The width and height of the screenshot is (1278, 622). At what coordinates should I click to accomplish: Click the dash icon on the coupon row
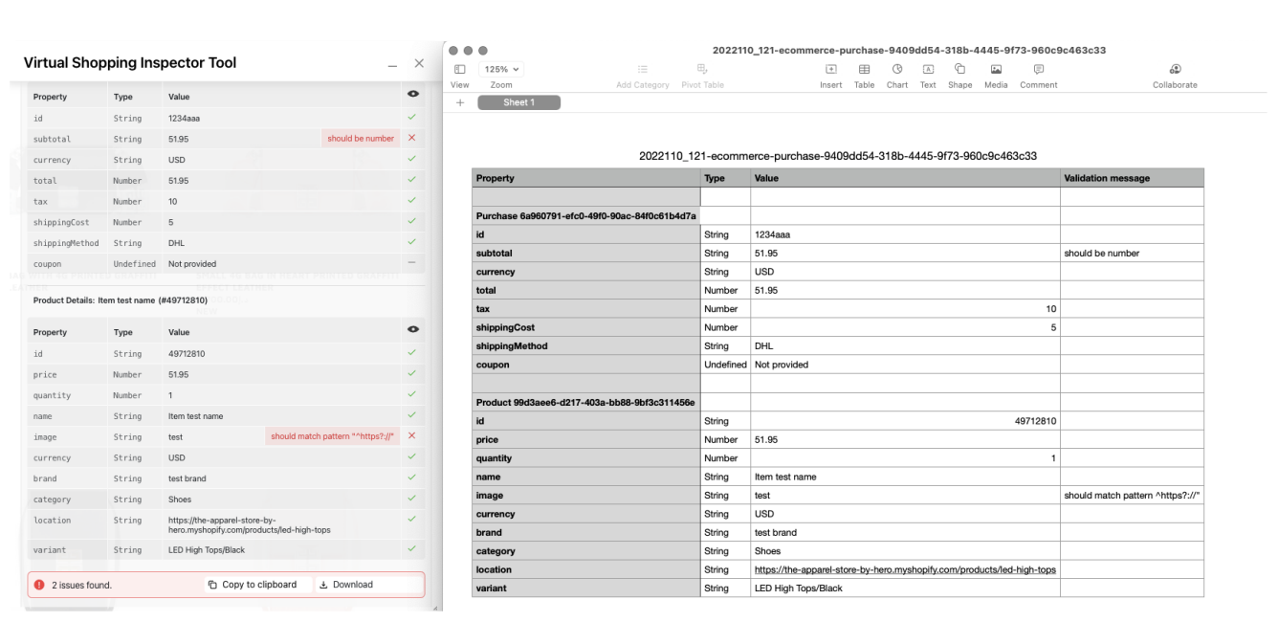tap(412, 262)
